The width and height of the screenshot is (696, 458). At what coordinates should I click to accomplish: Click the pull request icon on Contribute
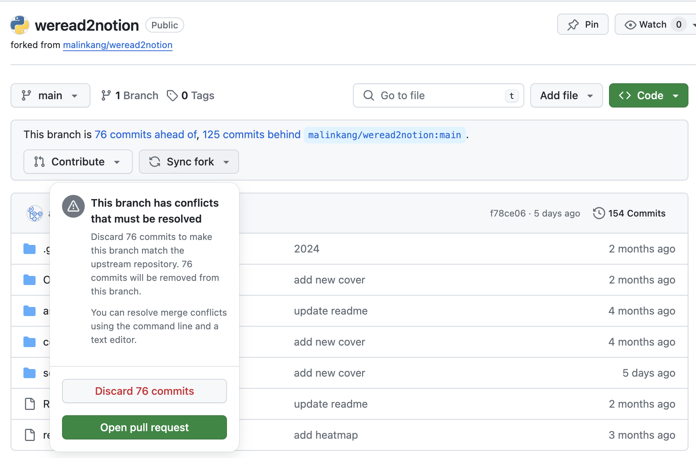click(x=39, y=162)
